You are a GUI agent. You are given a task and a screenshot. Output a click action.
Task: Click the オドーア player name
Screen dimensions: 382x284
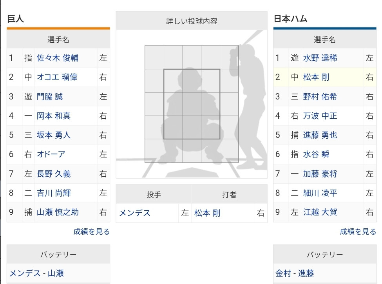[51, 154]
